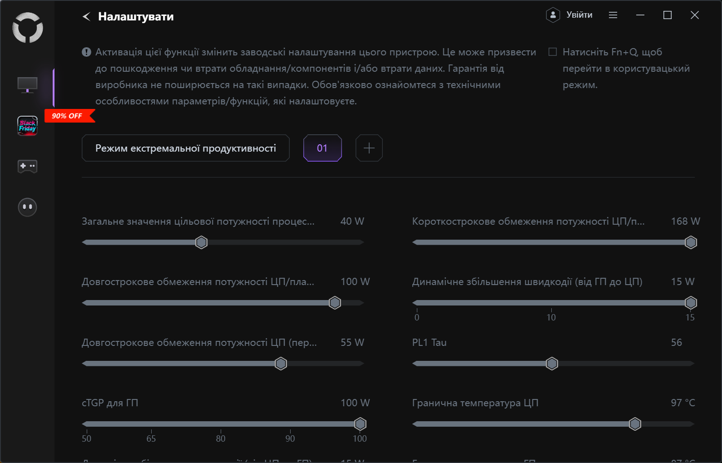This screenshot has width=722, height=463.
Task: Open the Black Friday promo icon
Action: (27, 126)
